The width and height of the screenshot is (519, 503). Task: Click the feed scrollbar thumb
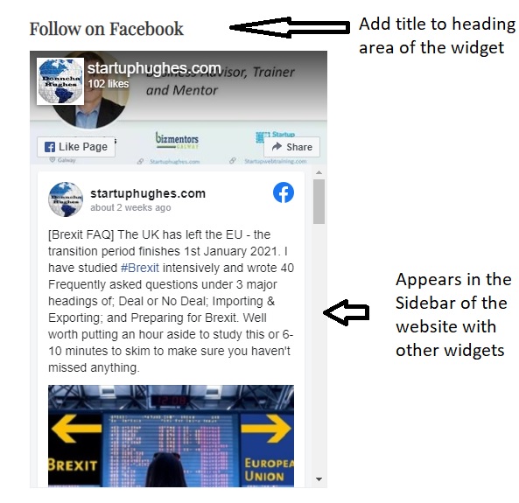pos(319,201)
